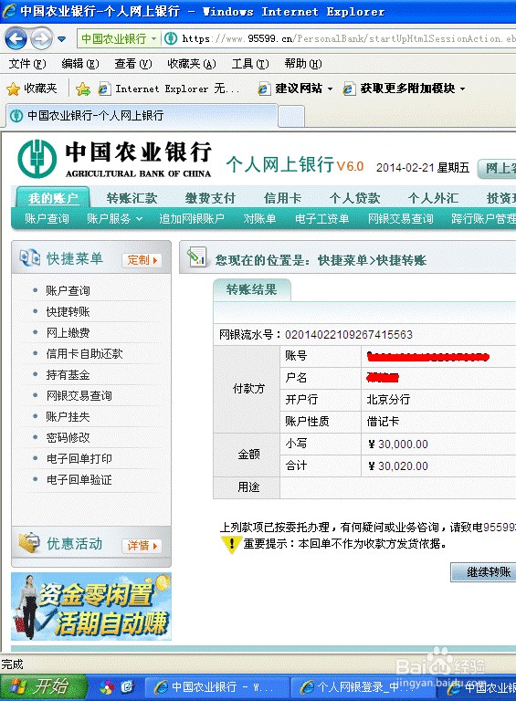Click the 快捷菜单 panel icon
The width and height of the screenshot is (516, 701).
[x=29, y=258]
